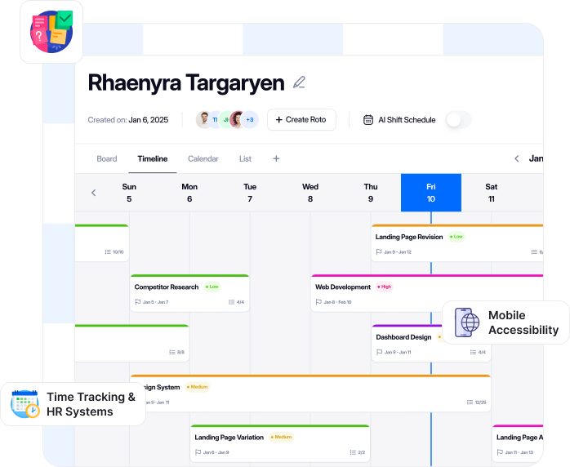
Task: Switch to the Board tab
Action: coord(107,159)
